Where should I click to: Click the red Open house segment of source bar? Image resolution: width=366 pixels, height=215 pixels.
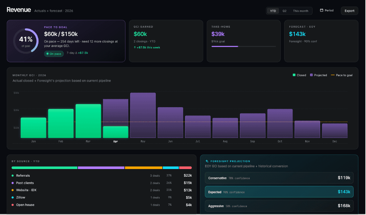185,168
